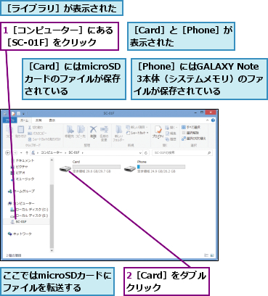Viewport: 268px width, 296px height.
Task: Click the navigation pane scrollbar thumb
Action: [x=52, y=215]
